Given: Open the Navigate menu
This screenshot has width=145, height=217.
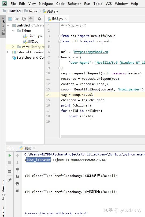Looking at the screenshot, I should (46, 3).
